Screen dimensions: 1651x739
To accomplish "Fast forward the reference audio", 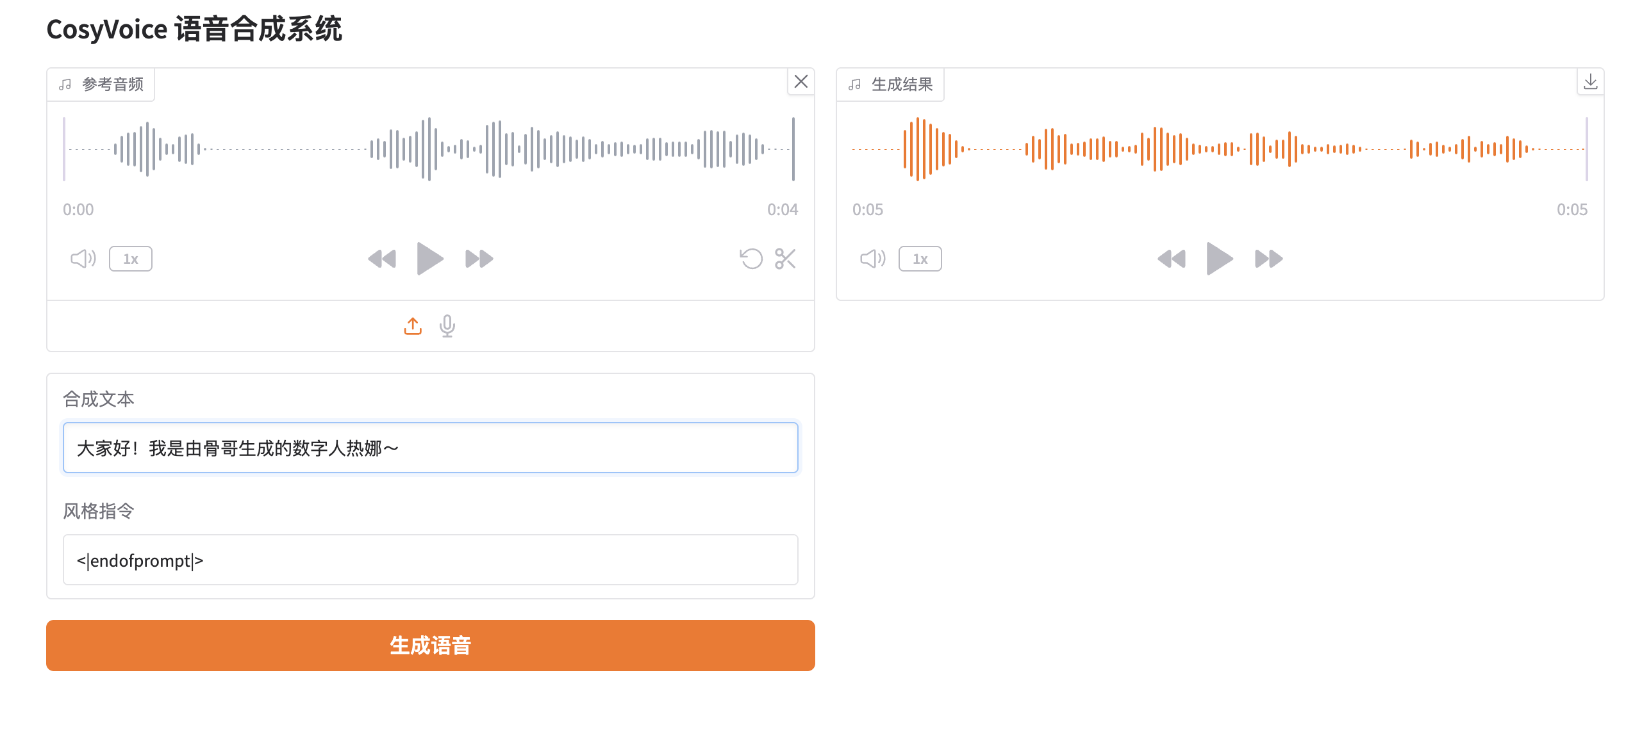I will 479,259.
